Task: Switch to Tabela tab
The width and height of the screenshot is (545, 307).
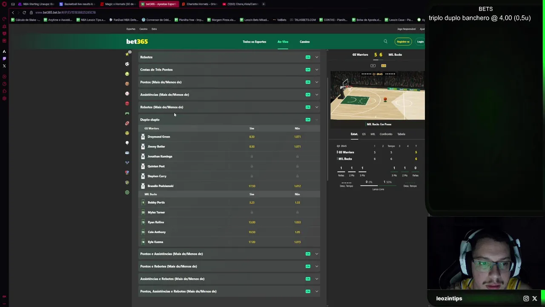Action: [401, 134]
